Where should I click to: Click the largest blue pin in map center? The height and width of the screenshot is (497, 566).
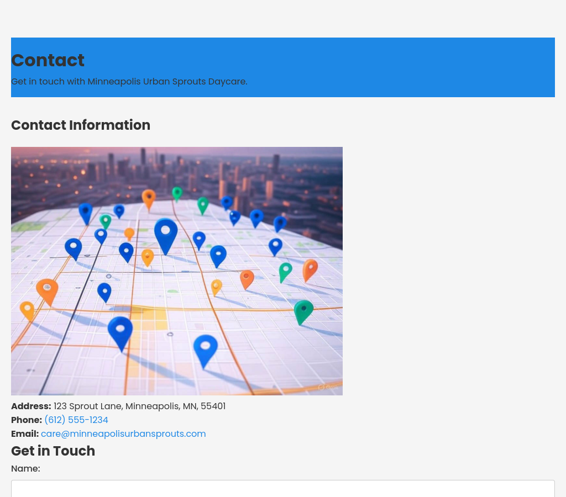click(x=166, y=235)
